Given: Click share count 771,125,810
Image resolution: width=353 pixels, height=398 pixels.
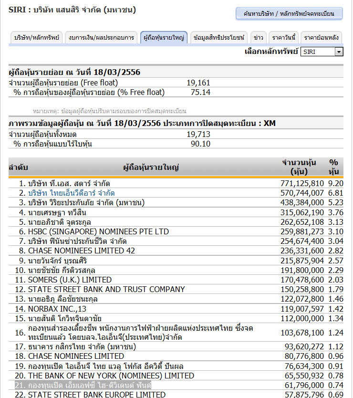Looking at the screenshot, I should (x=302, y=183).
